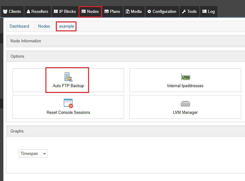Viewport: 245px width, 181px height.
Task: Open the Tools menu
Action: click(189, 12)
